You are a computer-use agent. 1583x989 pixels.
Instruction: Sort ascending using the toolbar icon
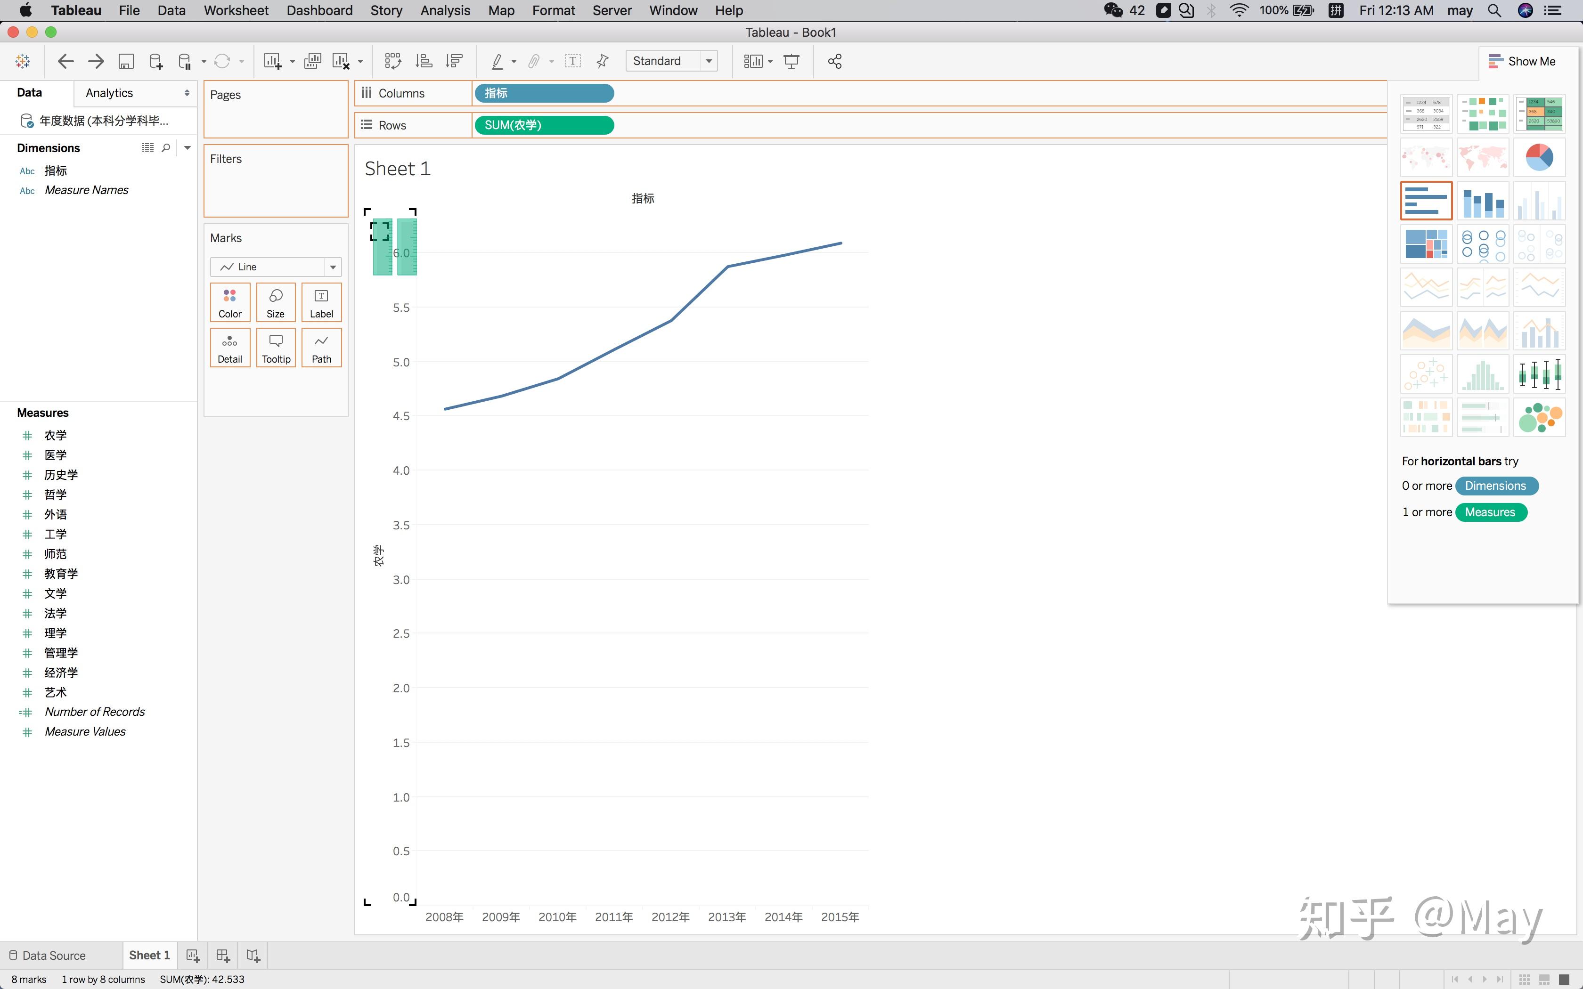[424, 61]
